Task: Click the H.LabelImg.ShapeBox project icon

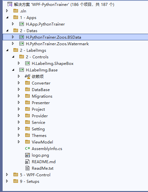Action: (x=28, y=63)
